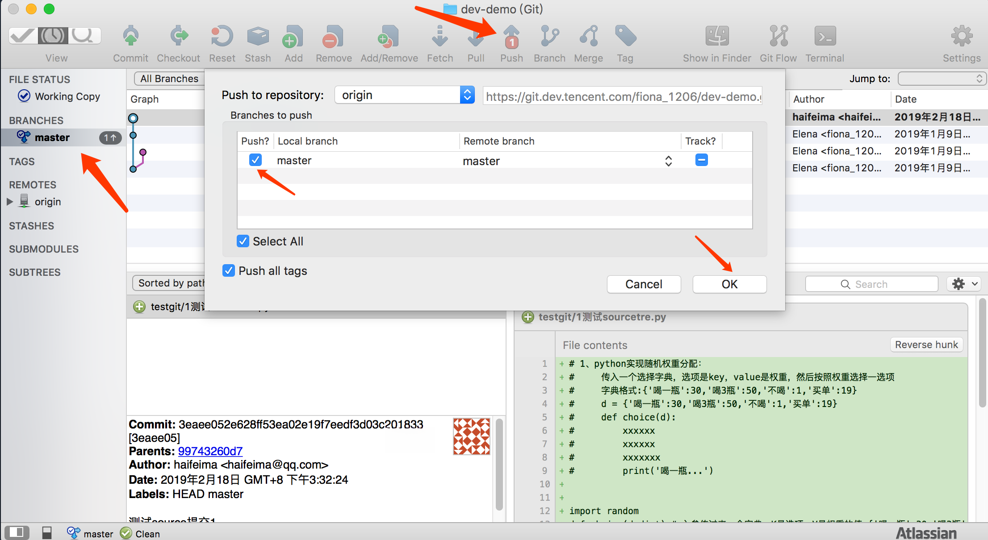Open the gear options dropdown near Search
This screenshot has height=540, width=988.
point(964,284)
